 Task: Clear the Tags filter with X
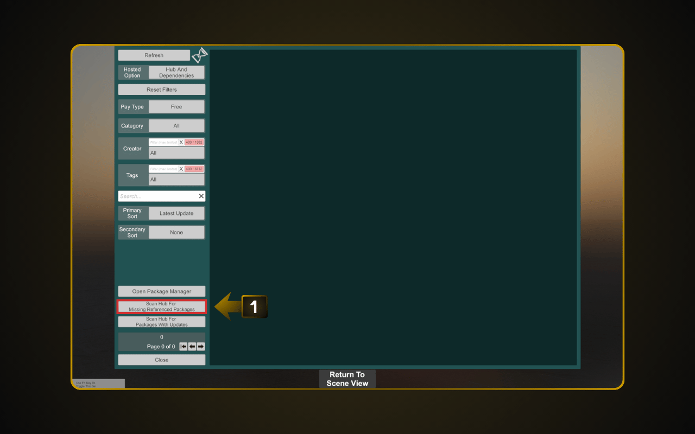tap(181, 169)
